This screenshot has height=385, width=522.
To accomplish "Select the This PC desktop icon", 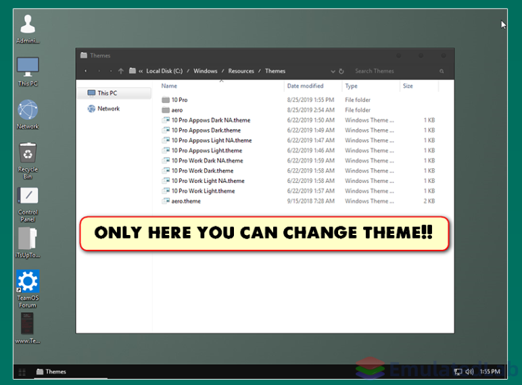I will click(x=28, y=72).
